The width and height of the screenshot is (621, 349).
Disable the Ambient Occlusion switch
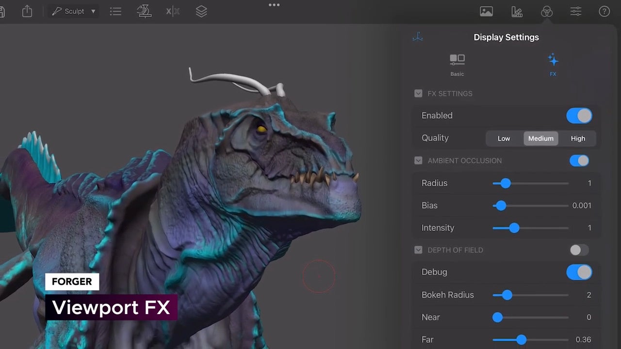(x=579, y=160)
